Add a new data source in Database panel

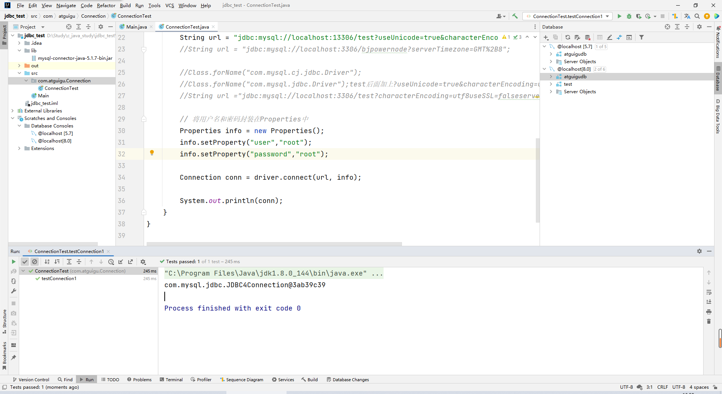click(x=546, y=37)
